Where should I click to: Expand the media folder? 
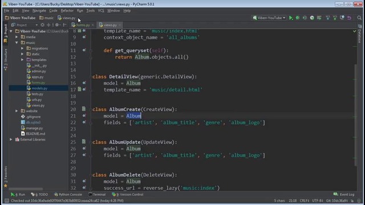pos(17,37)
